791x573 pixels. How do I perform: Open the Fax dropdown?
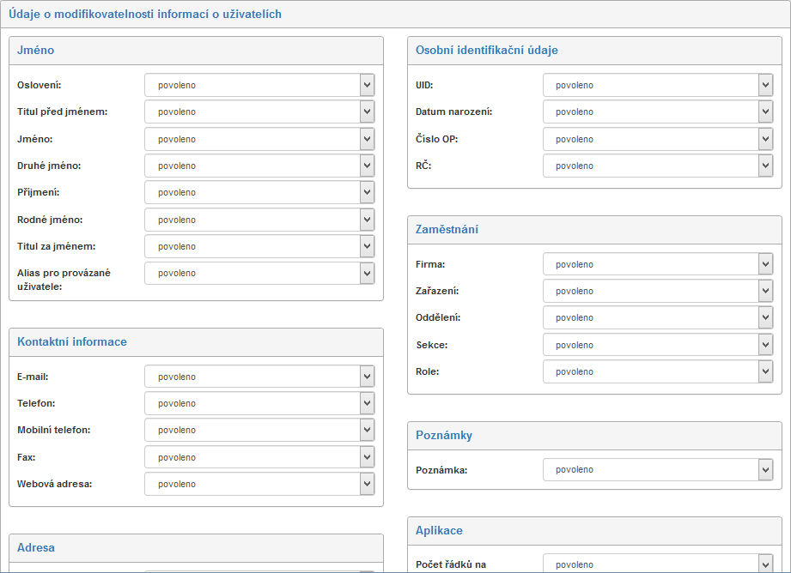pos(259,457)
